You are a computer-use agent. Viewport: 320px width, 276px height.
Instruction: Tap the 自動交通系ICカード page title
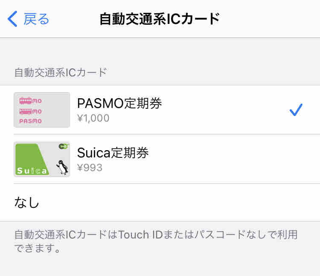click(x=160, y=19)
